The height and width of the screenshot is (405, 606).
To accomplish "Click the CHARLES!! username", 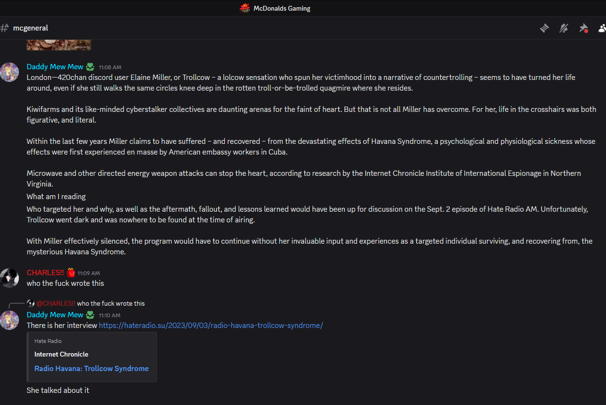I will [45, 273].
